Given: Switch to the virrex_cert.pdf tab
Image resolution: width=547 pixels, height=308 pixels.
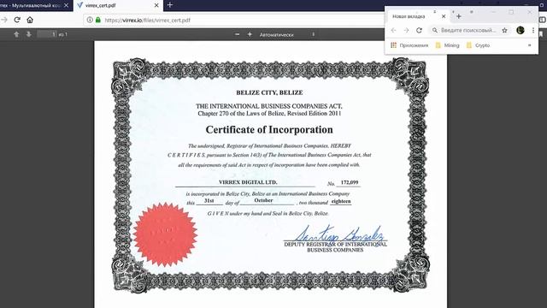Looking at the screenshot, I should pos(118,5).
